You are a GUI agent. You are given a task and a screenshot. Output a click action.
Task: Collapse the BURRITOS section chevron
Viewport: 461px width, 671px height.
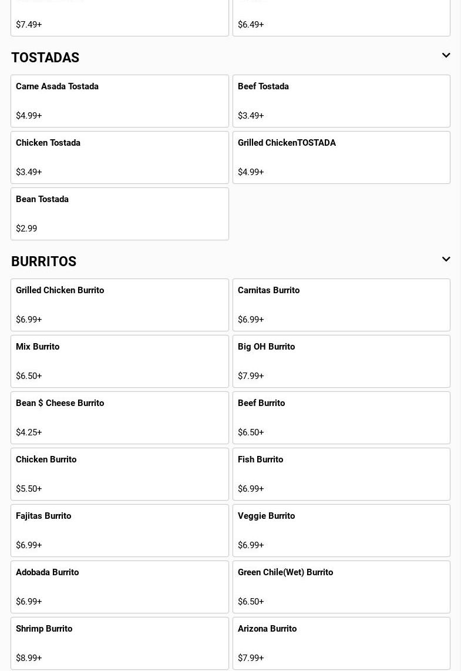click(x=446, y=260)
